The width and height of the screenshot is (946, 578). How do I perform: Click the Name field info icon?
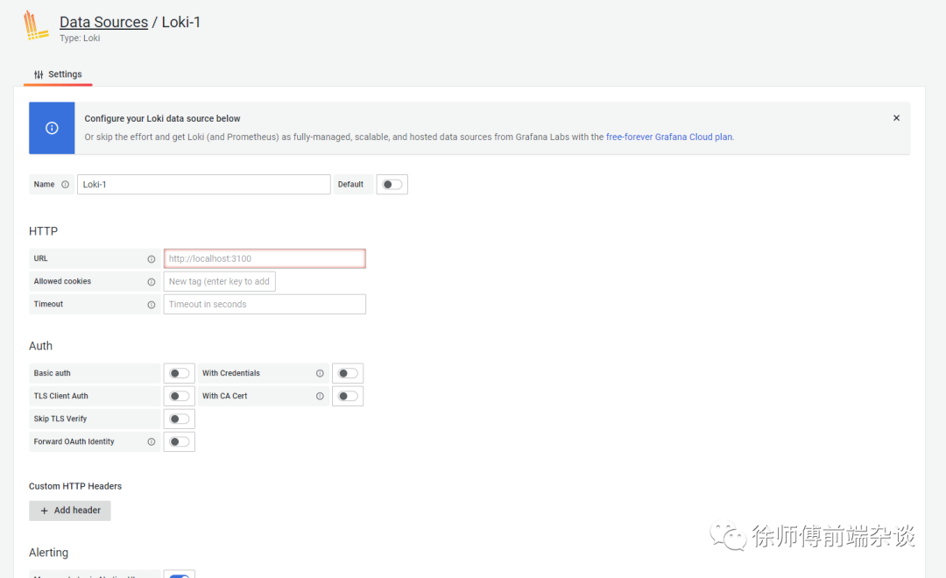point(65,185)
